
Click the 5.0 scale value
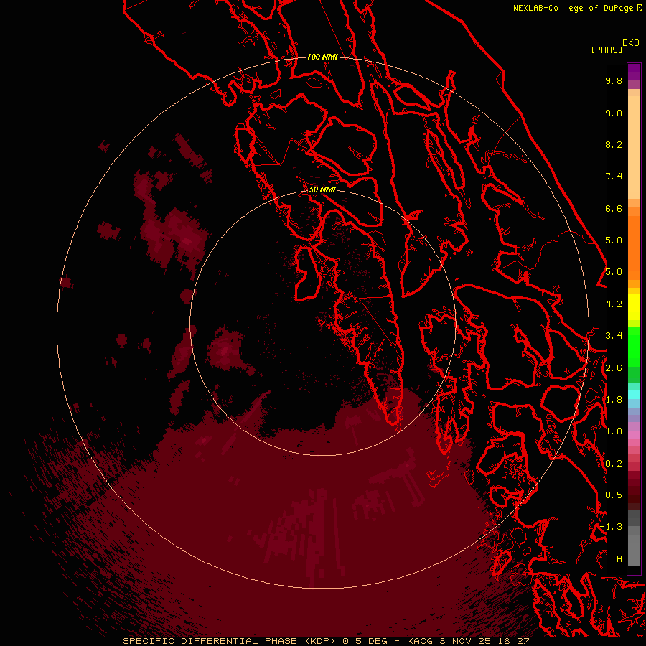coord(614,272)
